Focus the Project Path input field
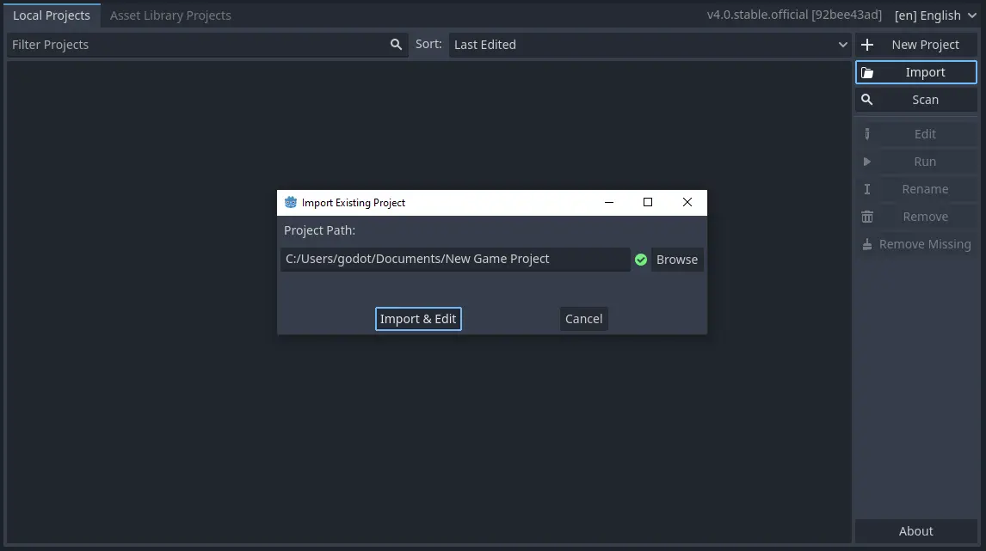 pyautogui.click(x=455, y=259)
